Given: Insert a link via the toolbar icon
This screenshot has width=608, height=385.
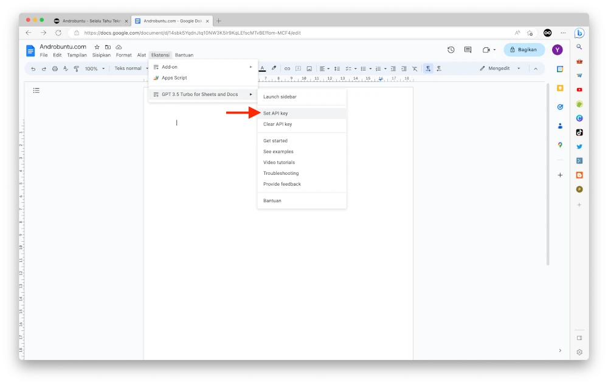Looking at the screenshot, I should tap(288, 68).
